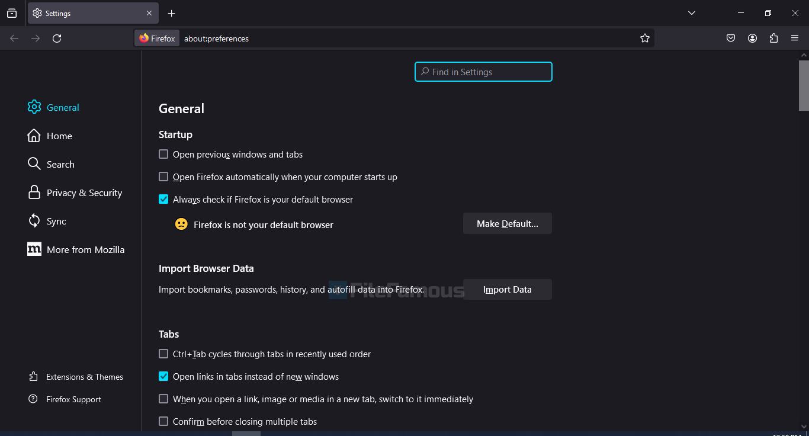Image resolution: width=809 pixels, height=436 pixels.
Task: Click the Firefox Support question mark icon
Action: click(x=33, y=399)
